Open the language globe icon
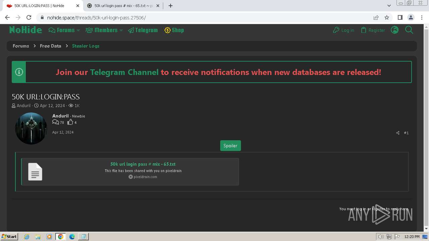The width and height of the screenshot is (429, 241). click(x=395, y=30)
